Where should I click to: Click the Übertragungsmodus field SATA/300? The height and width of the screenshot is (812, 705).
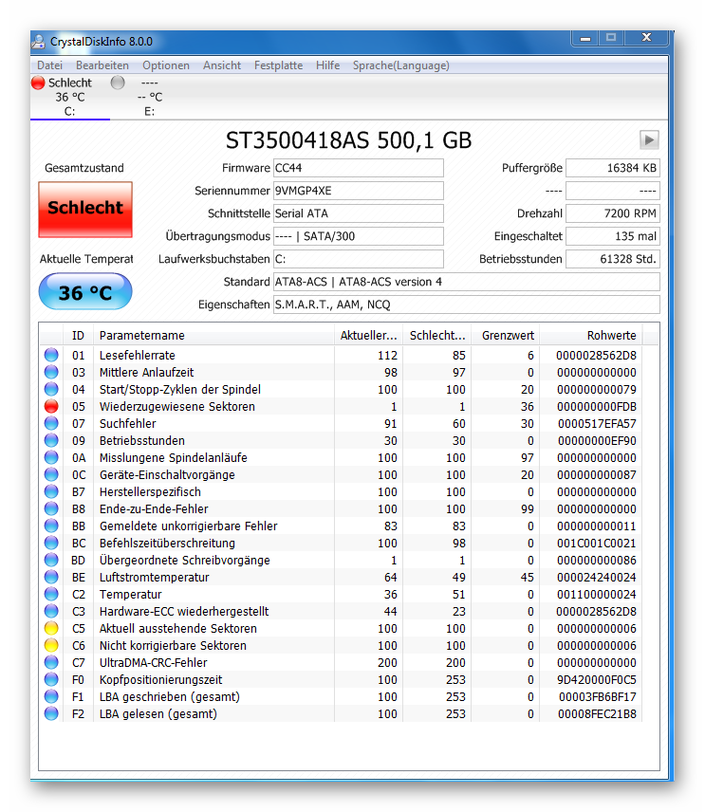(x=359, y=236)
